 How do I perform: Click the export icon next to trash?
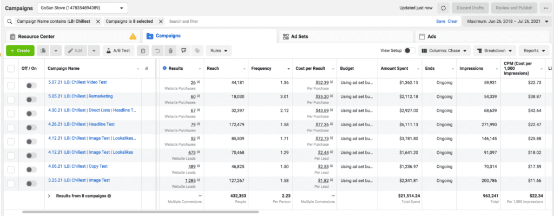(184, 50)
